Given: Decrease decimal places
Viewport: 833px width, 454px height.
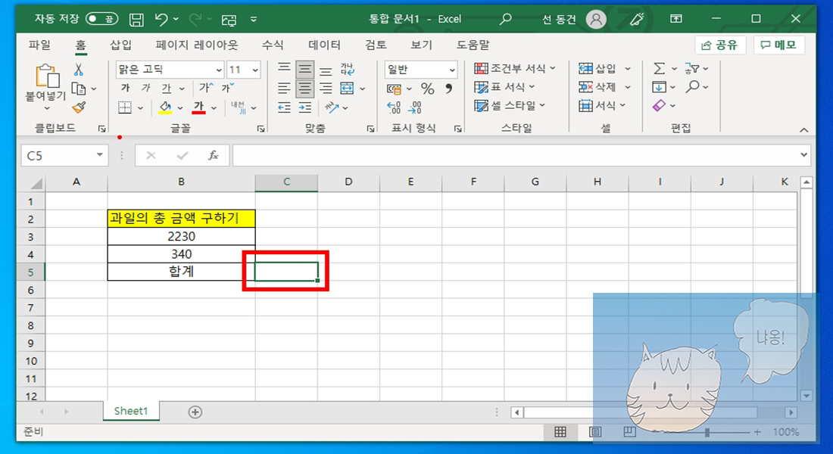Looking at the screenshot, I should pos(414,107).
